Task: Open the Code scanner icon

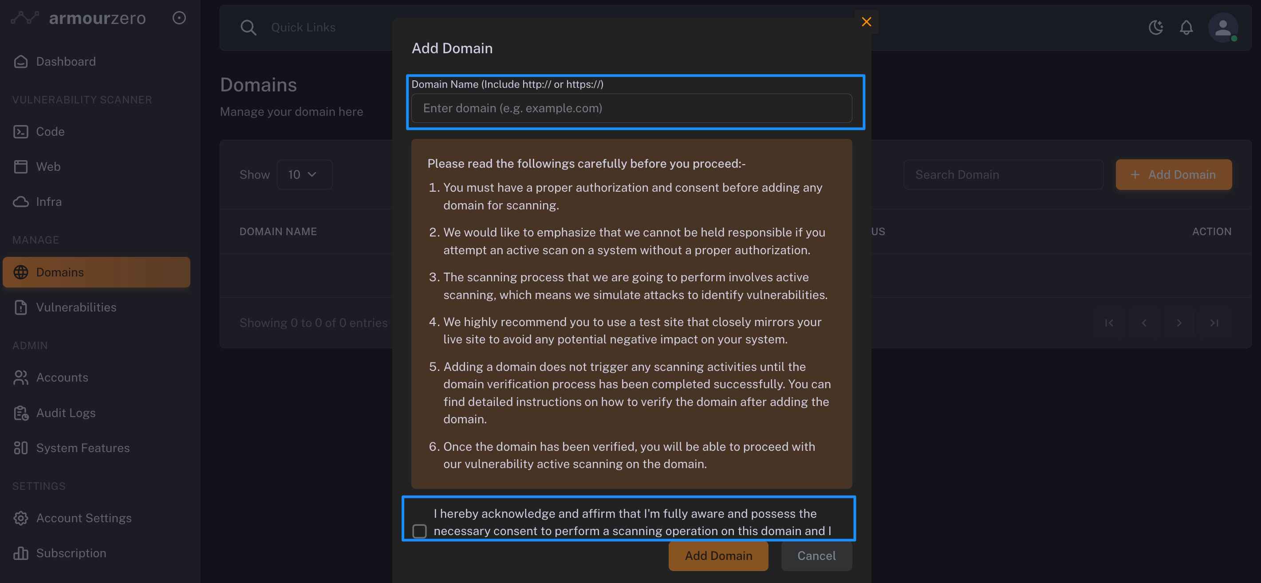Action: 20,132
